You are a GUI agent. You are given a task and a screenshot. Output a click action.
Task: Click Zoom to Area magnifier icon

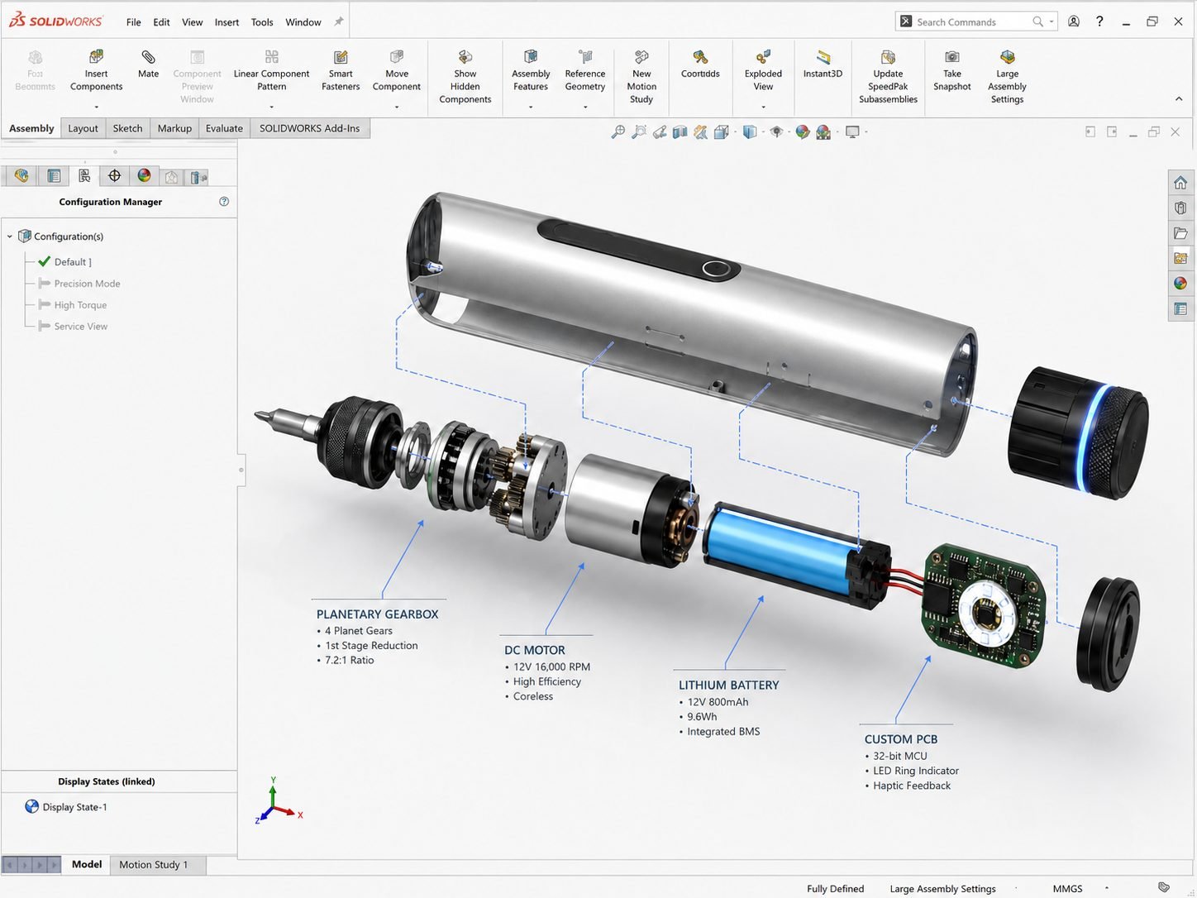[x=639, y=131]
